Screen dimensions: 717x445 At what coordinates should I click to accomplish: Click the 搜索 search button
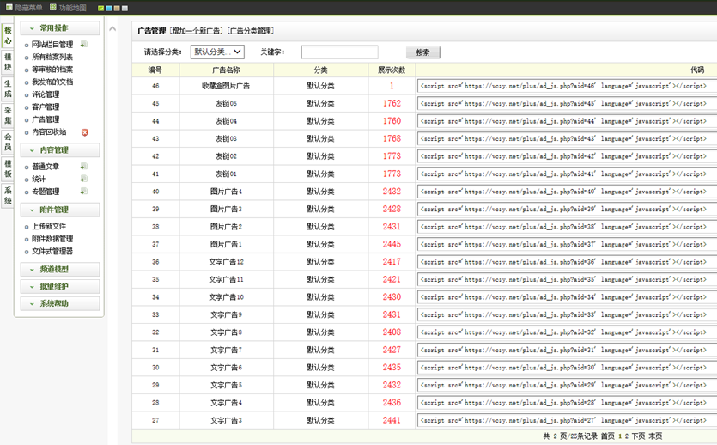tap(422, 52)
